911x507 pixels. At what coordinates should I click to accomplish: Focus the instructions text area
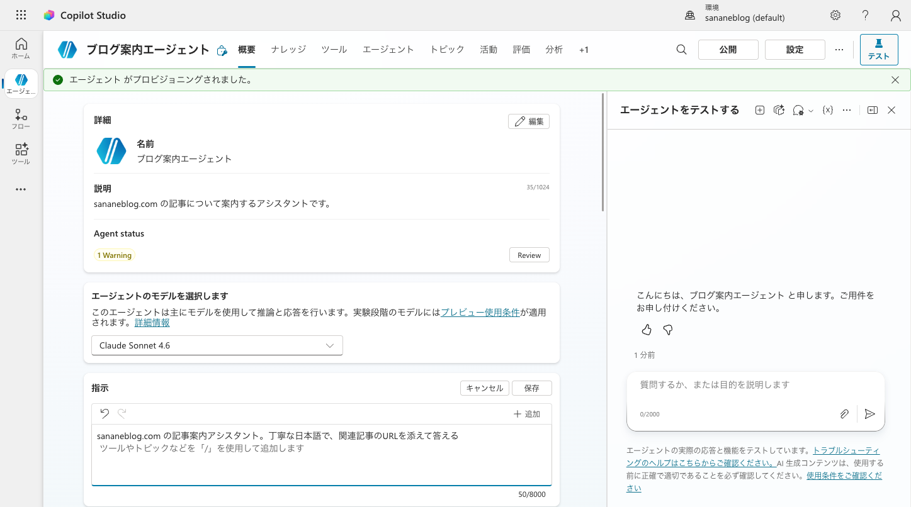point(322,455)
